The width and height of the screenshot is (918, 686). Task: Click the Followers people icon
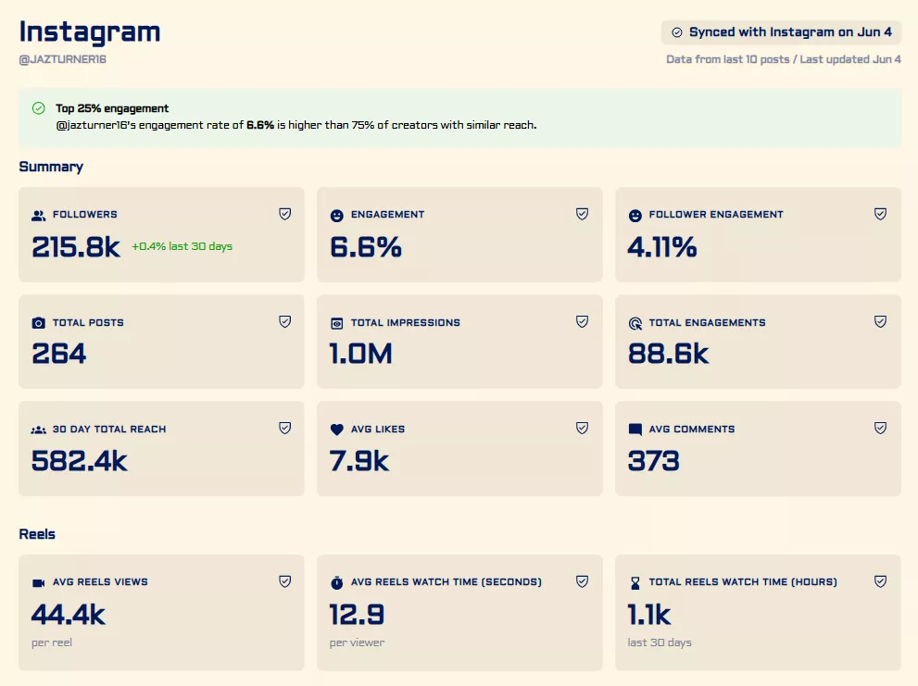coord(39,216)
